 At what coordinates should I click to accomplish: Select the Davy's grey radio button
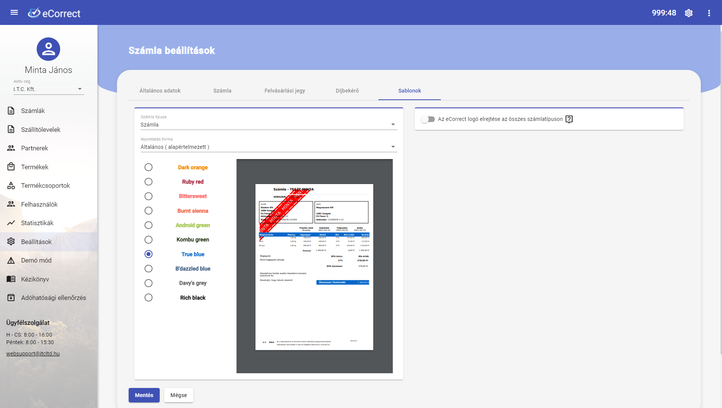(148, 283)
